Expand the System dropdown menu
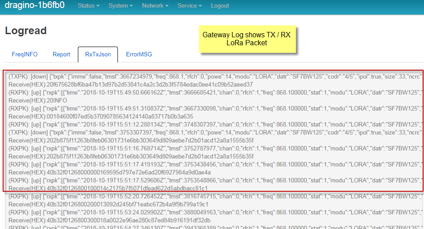 [x=121, y=5]
